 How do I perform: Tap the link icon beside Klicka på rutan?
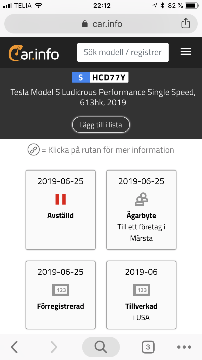pos(34,150)
